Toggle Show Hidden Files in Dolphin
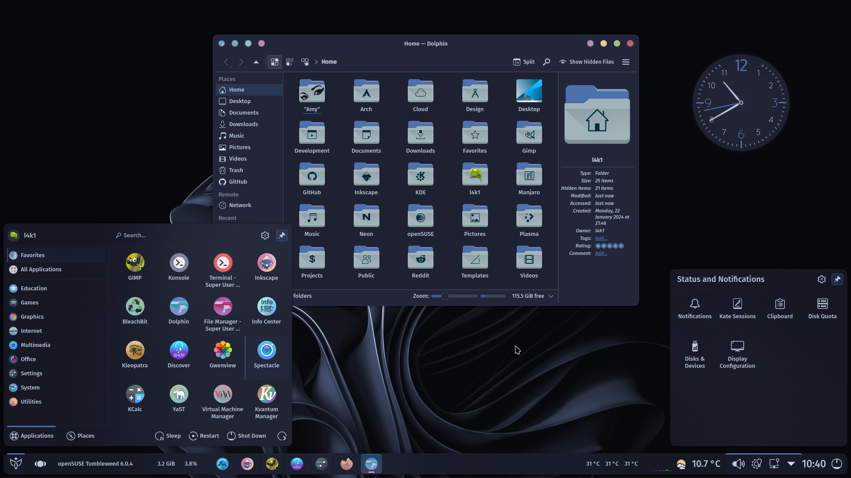 (x=586, y=62)
